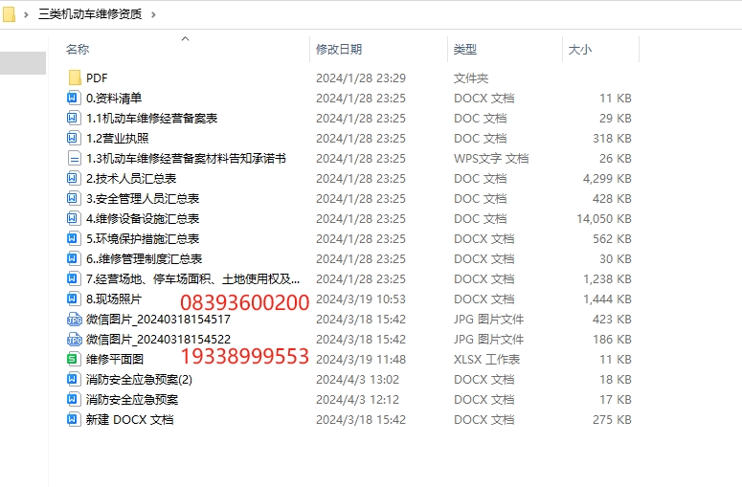Select file name 5.环境保护措施汇总表

coord(143,239)
